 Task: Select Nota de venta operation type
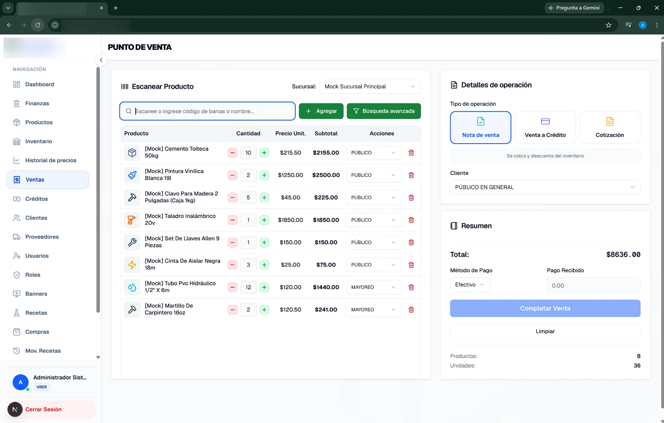(480, 127)
